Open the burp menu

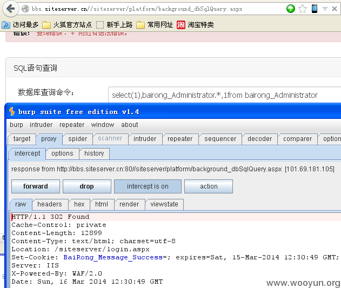[16, 125]
